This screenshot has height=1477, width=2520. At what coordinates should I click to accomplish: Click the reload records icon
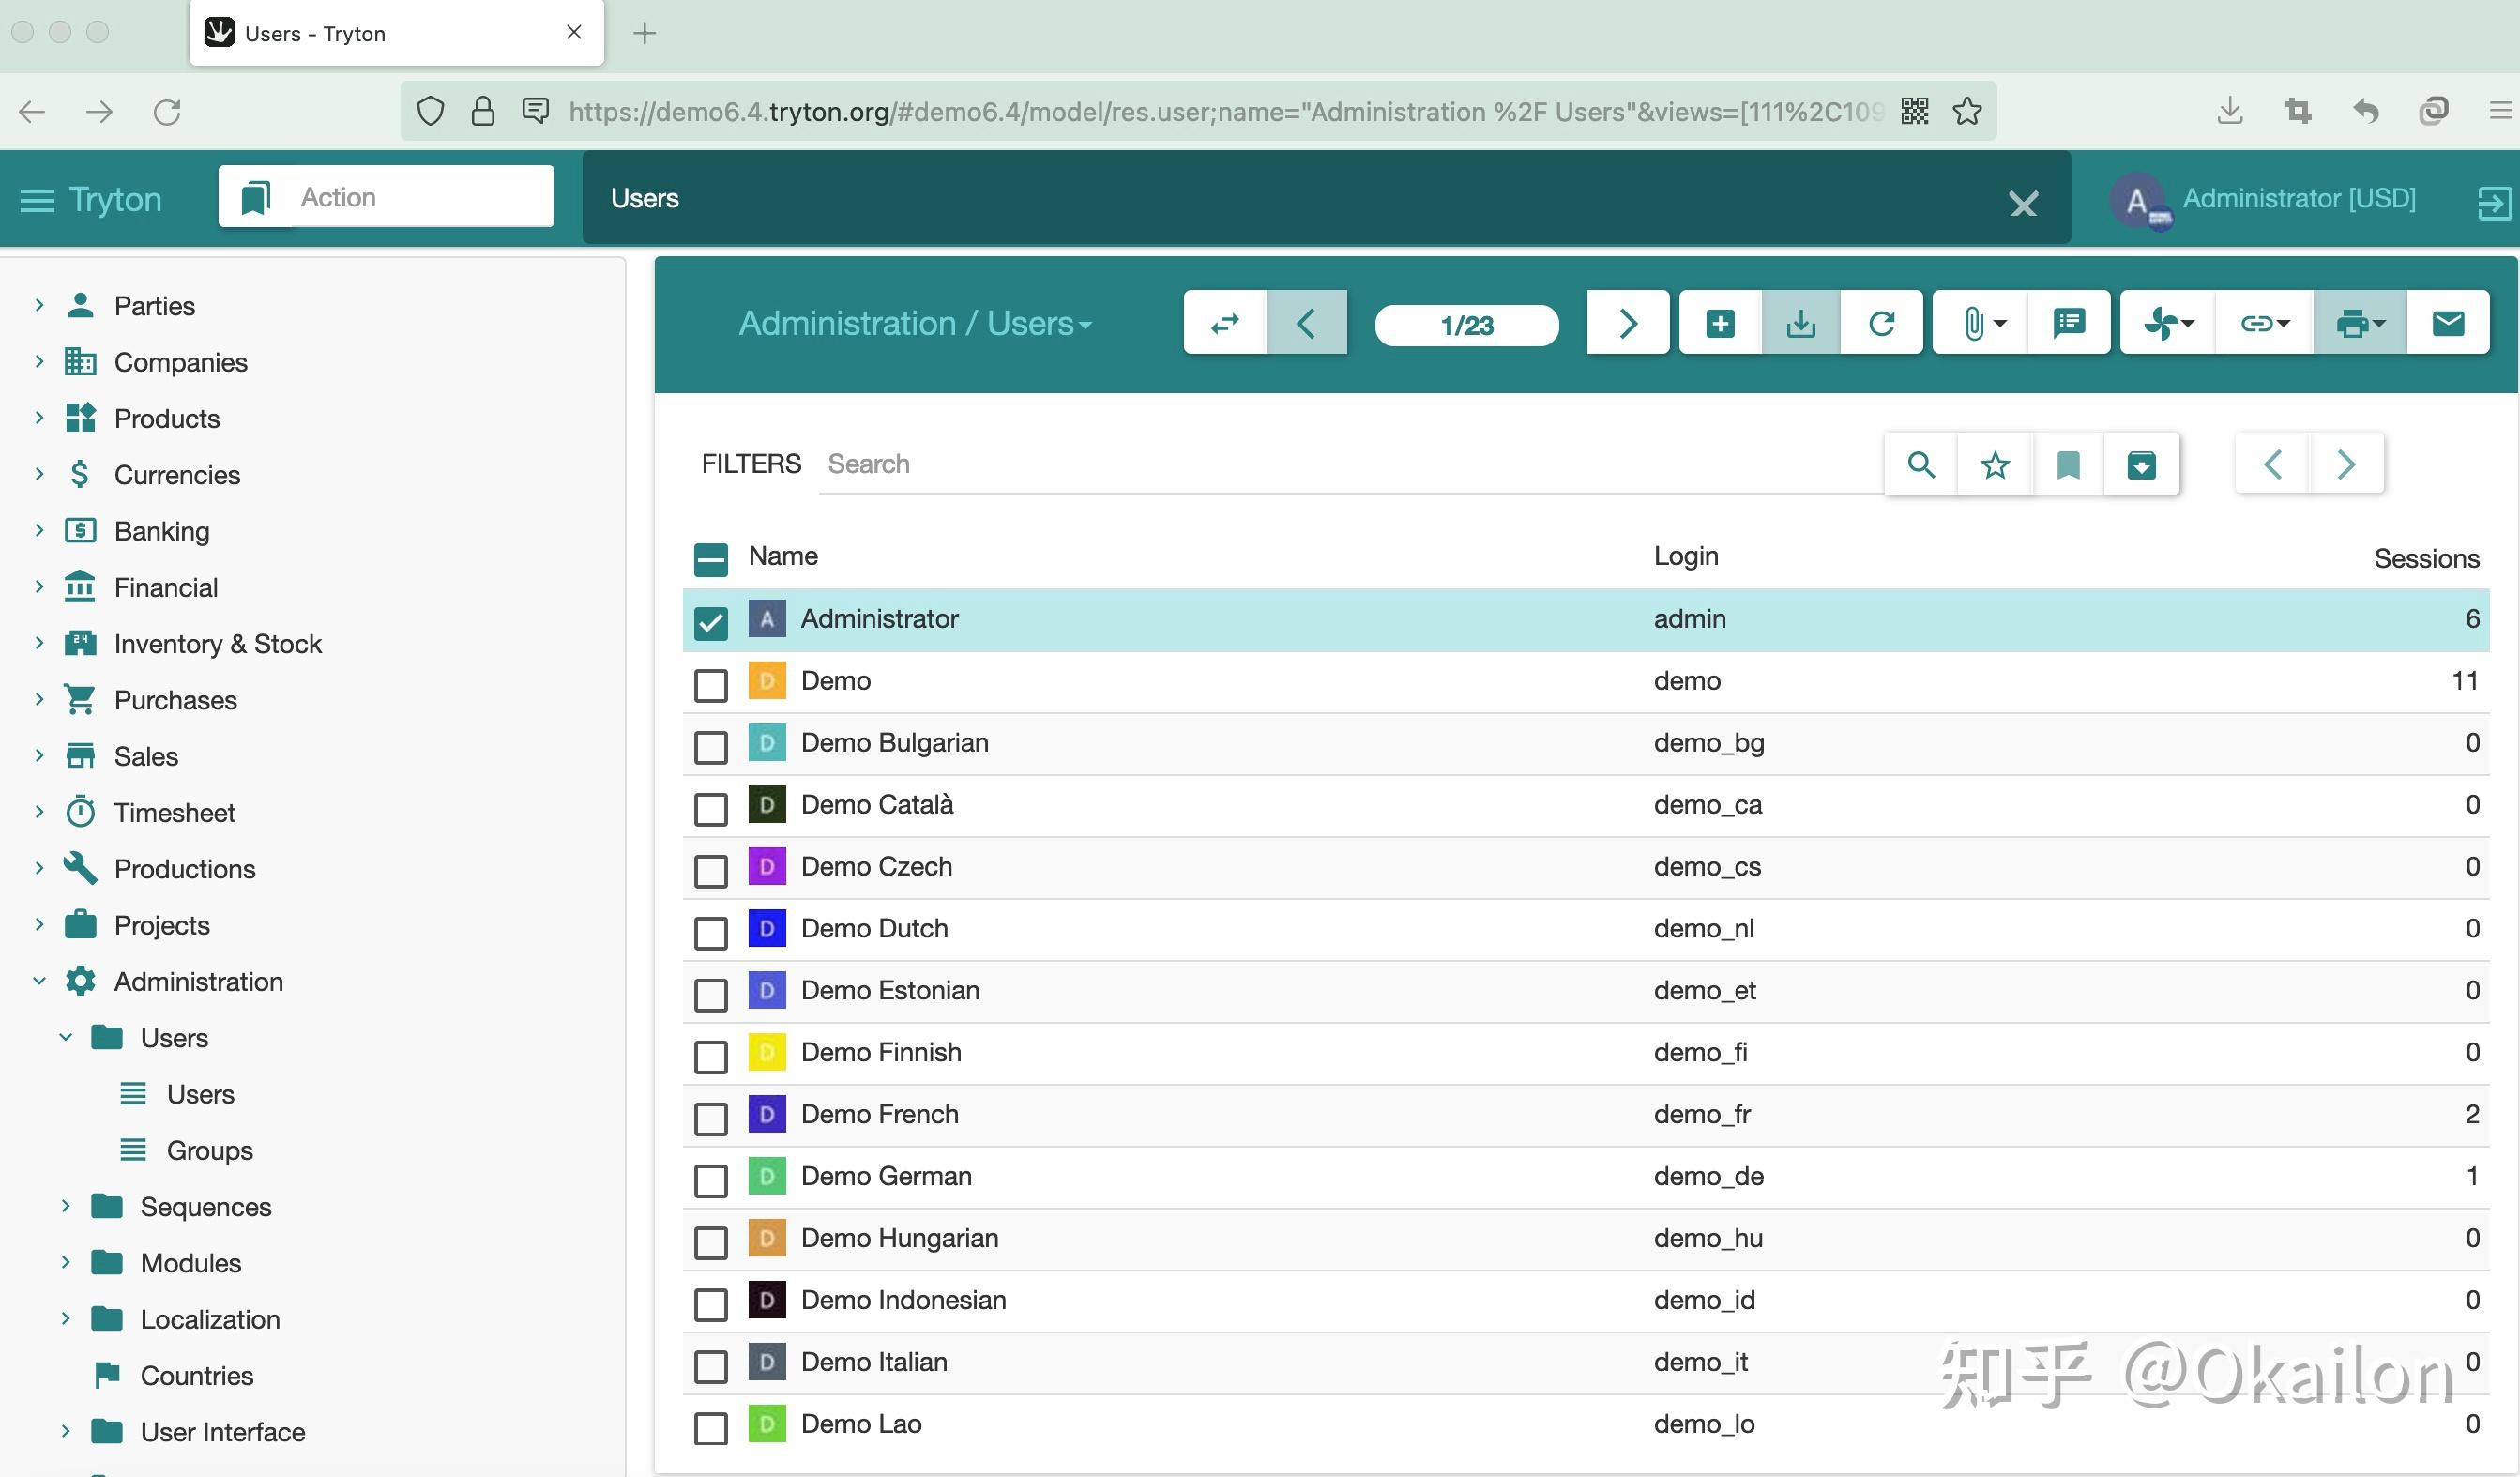point(1881,323)
